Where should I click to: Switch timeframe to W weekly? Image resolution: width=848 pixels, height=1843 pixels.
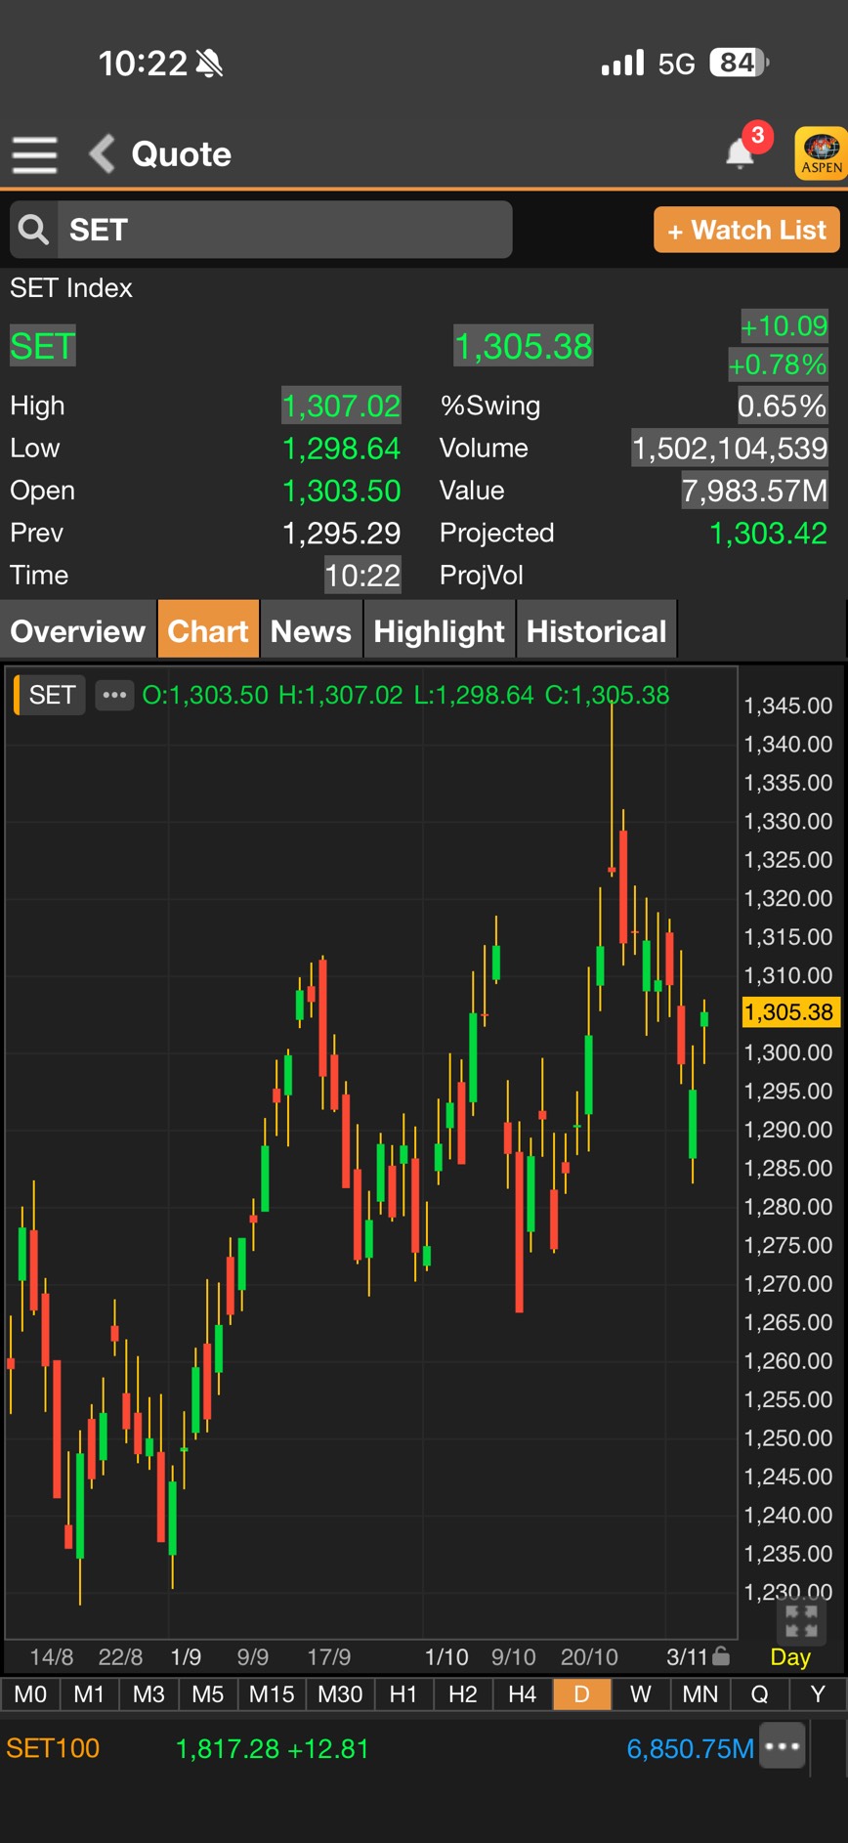[x=641, y=1693]
